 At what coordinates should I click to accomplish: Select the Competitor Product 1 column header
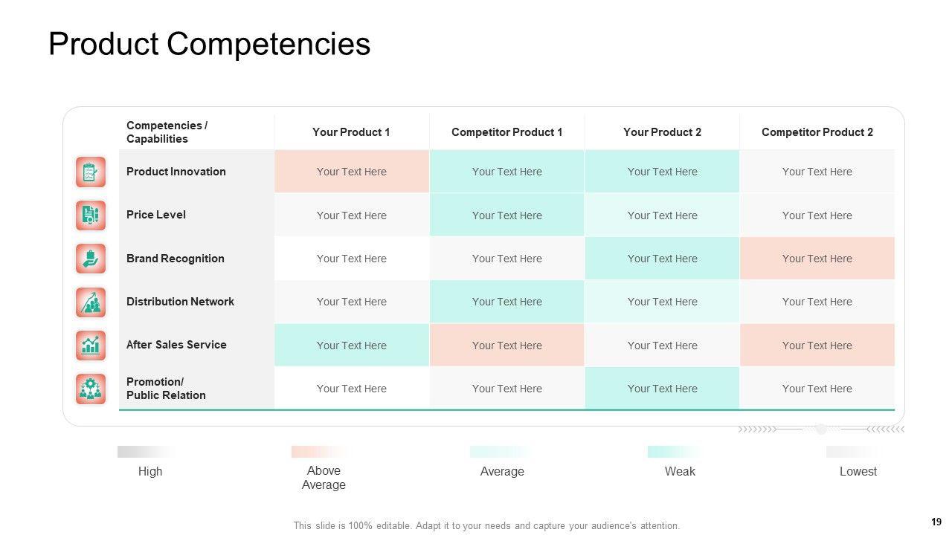tap(506, 132)
